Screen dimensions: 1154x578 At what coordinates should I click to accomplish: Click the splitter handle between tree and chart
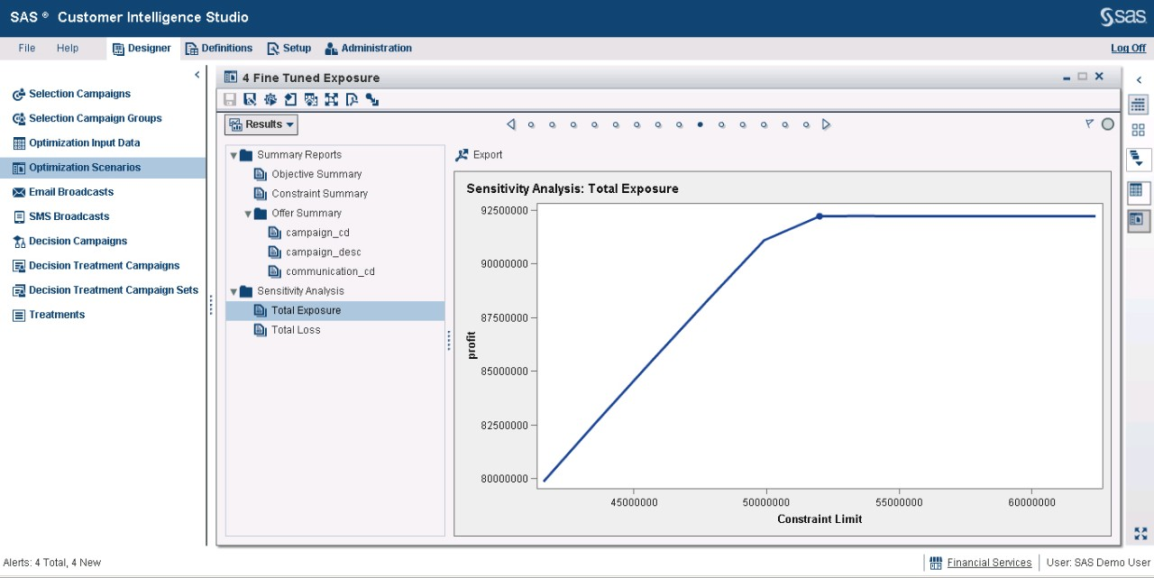pyautogui.click(x=449, y=340)
